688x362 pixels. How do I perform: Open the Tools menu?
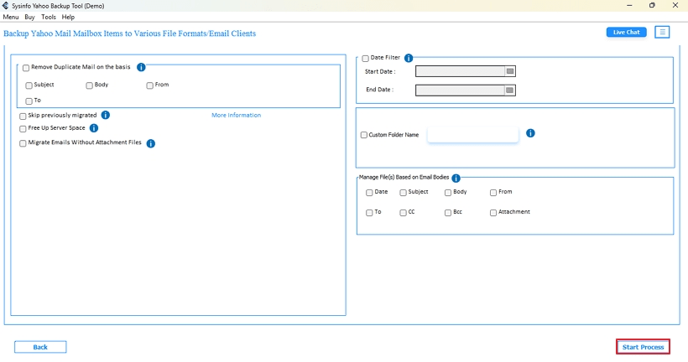[49, 17]
